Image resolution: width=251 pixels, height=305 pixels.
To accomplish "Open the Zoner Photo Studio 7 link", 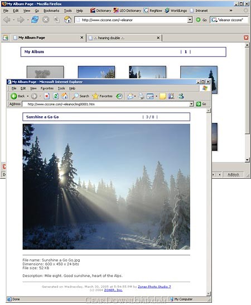I will click(155, 287).
